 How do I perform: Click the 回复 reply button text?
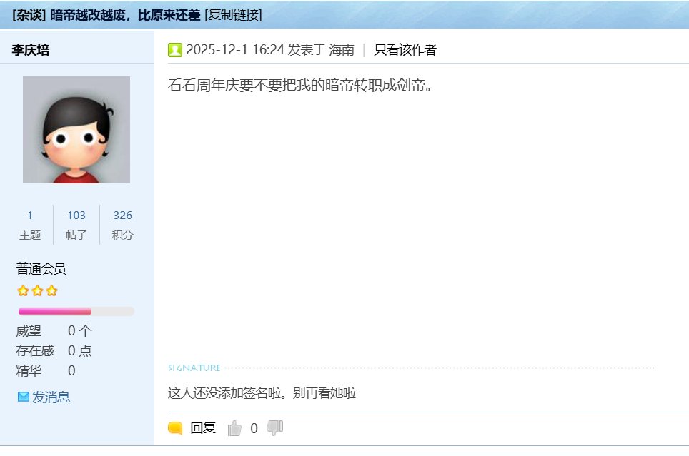click(203, 428)
